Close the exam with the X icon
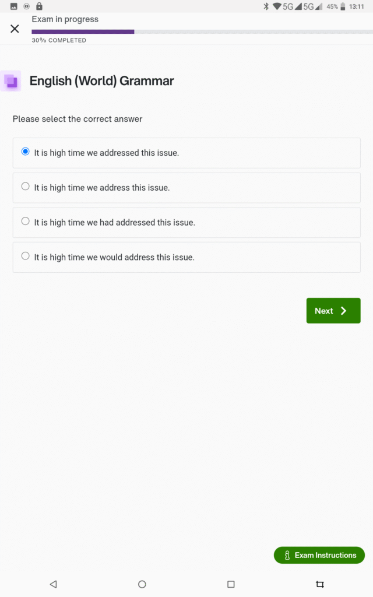This screenshot has width=373, height=597. click(x=15, y=29)
